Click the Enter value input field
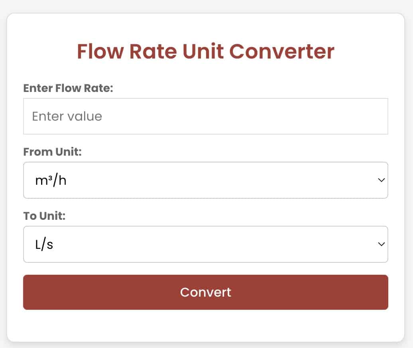413x348 pixels. 205,116
